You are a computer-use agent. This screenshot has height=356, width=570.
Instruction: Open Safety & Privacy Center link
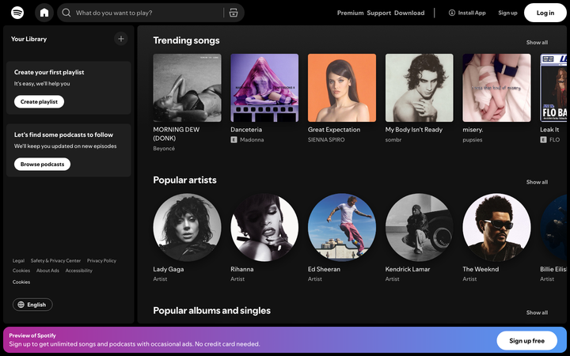coord(55,260)
